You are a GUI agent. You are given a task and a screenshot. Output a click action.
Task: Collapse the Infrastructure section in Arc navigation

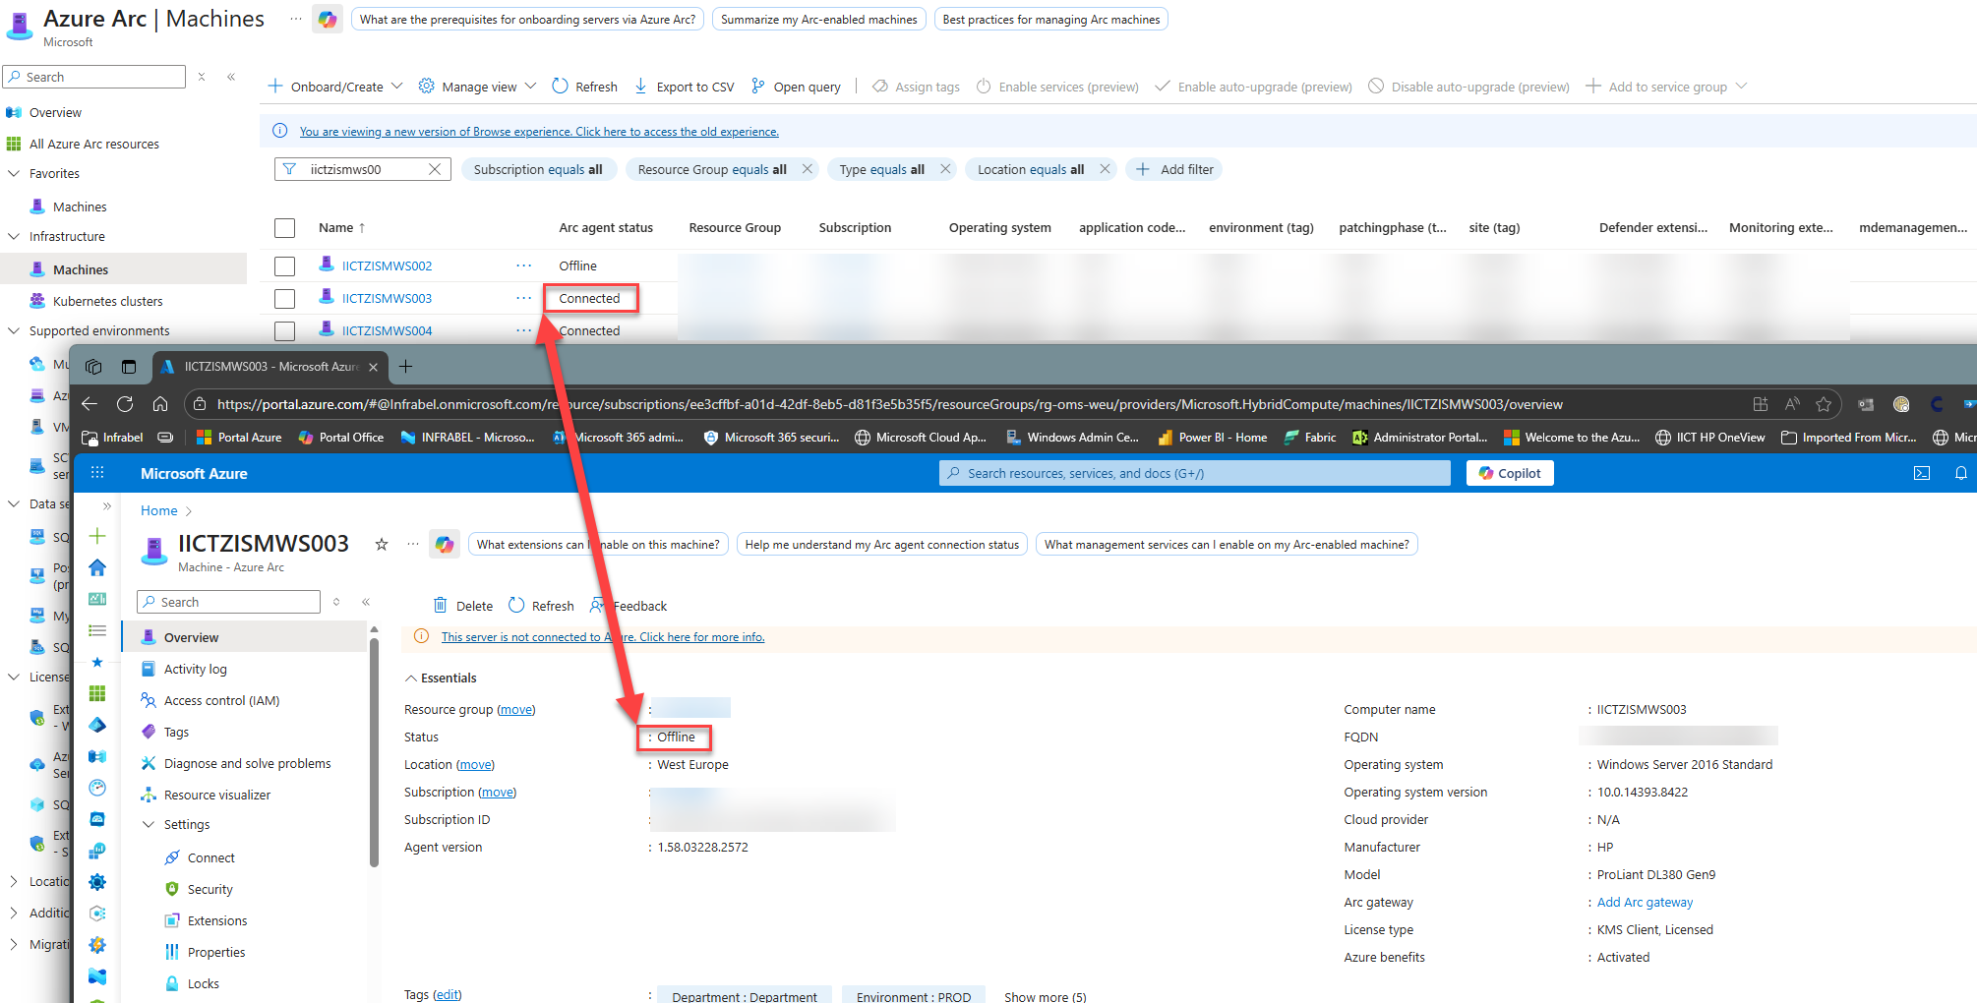coord(14,236)
